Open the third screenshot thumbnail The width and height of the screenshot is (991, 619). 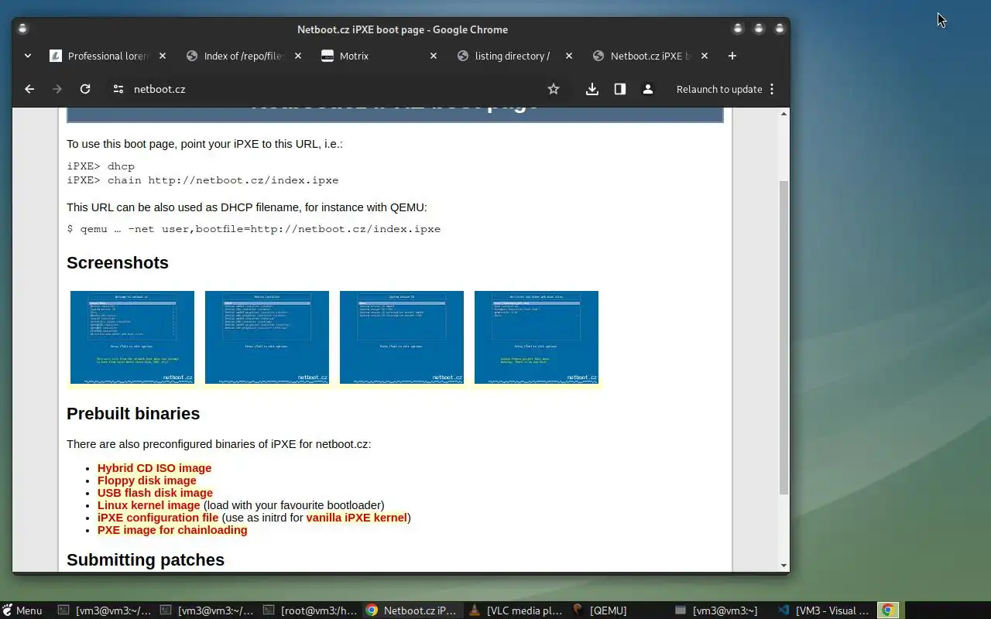pyautogui.click(x=402, y=337)
